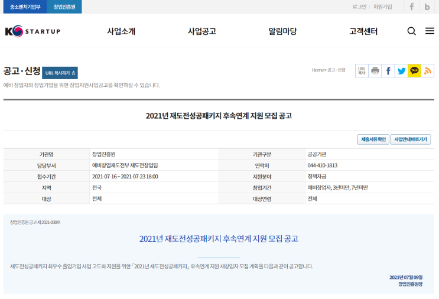Click the blue announcement title in body
439x299 pixels.
219,239
